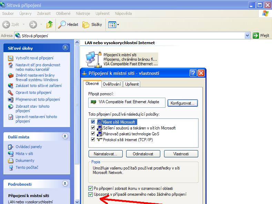Collapse the Síťové úlohy panel
This screenshot has height=204, width=272.
point(65,48)
